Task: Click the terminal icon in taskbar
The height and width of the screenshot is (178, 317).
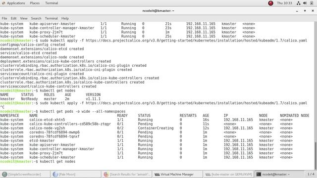Action: pyautogui.click(x=259, y=175)
